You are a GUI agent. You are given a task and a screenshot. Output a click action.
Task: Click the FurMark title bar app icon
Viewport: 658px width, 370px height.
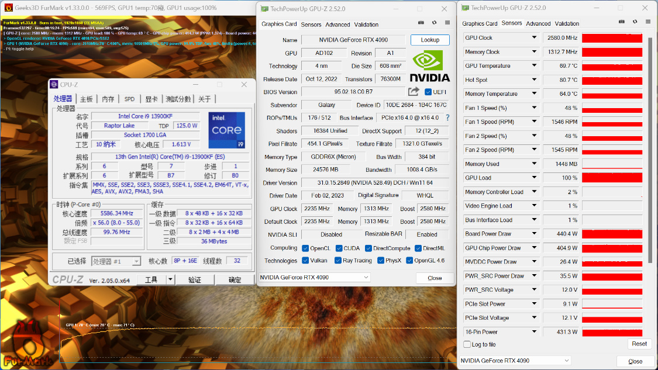coord(8,8)
